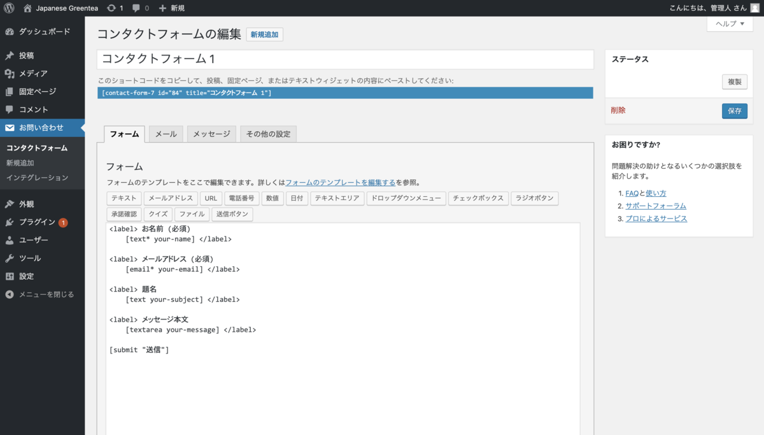Click the 投稿 pushpin icon
This screenshot has width=764, height=435.
tap(10, 55)
